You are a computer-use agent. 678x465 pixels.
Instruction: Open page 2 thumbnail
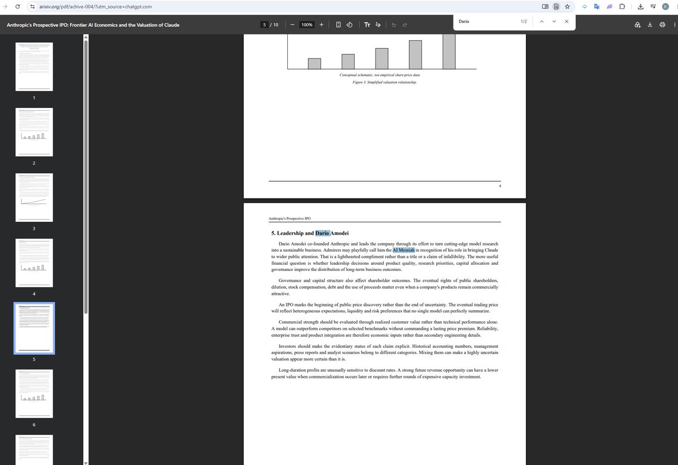(x=34, y=132)
